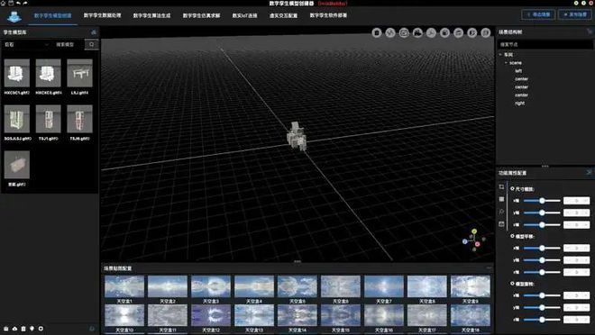Image resolution: width=595 pixels, height=335 pixels.
Task: Open the category dropdown in model library
Action: (26, 44)
